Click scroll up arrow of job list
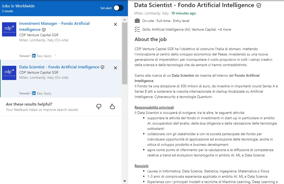This screenshot has height=184, width=284. [125, 19]
